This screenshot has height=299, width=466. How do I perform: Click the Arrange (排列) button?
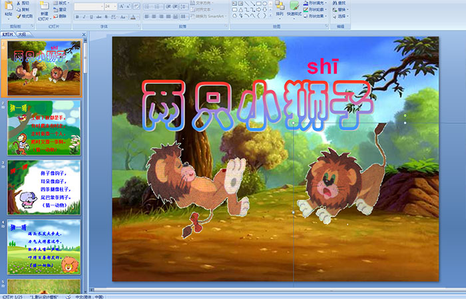click(x=280, y=10)
